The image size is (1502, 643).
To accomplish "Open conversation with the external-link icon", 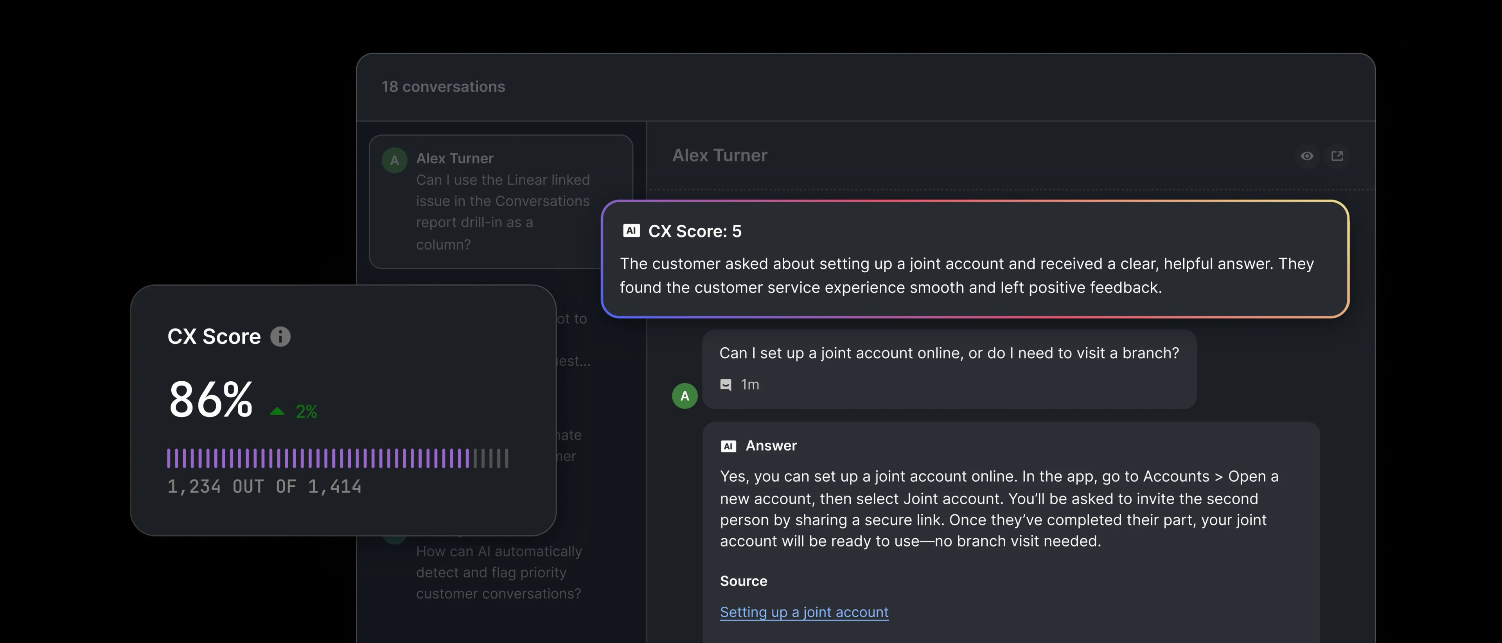I will pyautogui.click(x=1337, y=156).
